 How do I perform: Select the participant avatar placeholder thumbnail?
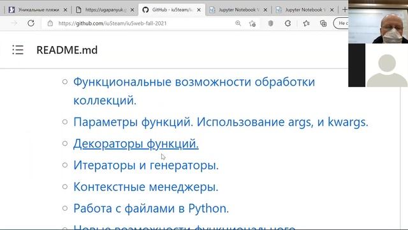point(387,65)
